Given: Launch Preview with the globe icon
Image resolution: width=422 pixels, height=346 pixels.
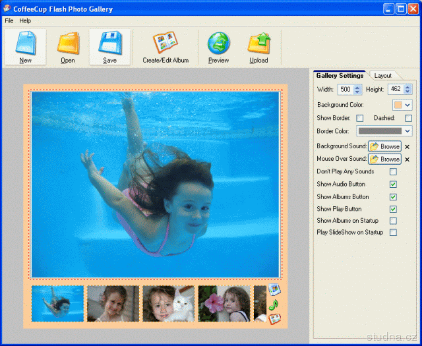Looking at the screenshot, I should click(x=218, y=47).
